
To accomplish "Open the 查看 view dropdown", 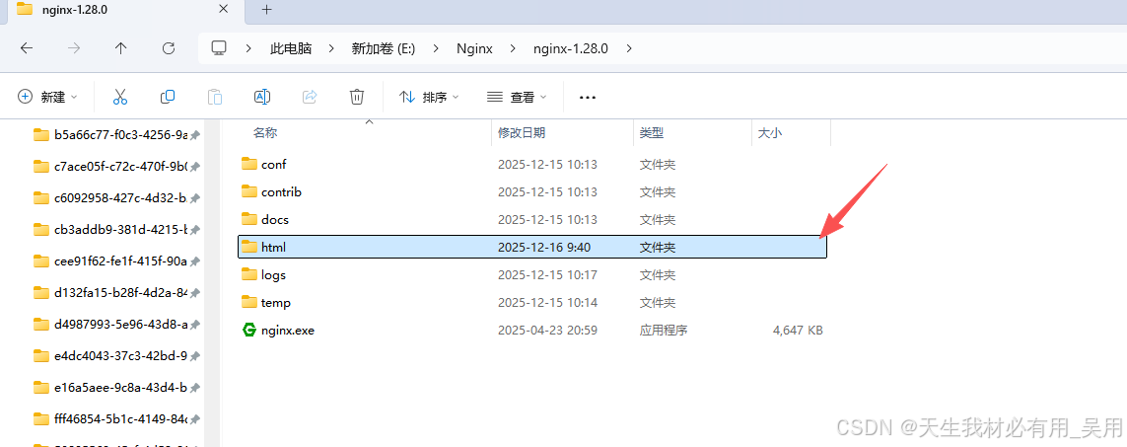I will click(517, 97).
